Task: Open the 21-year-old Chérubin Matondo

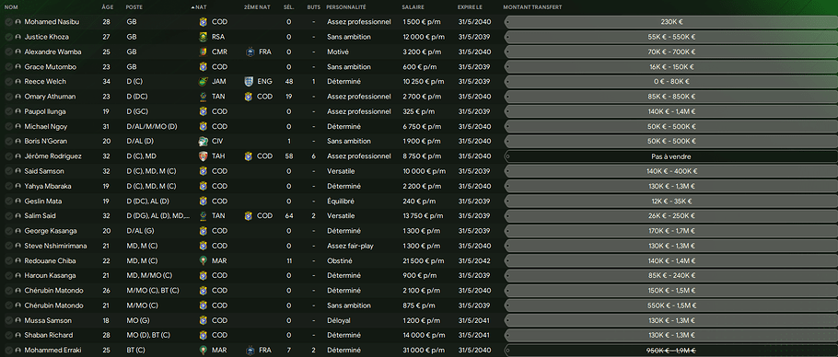Action: coord(54,305)
